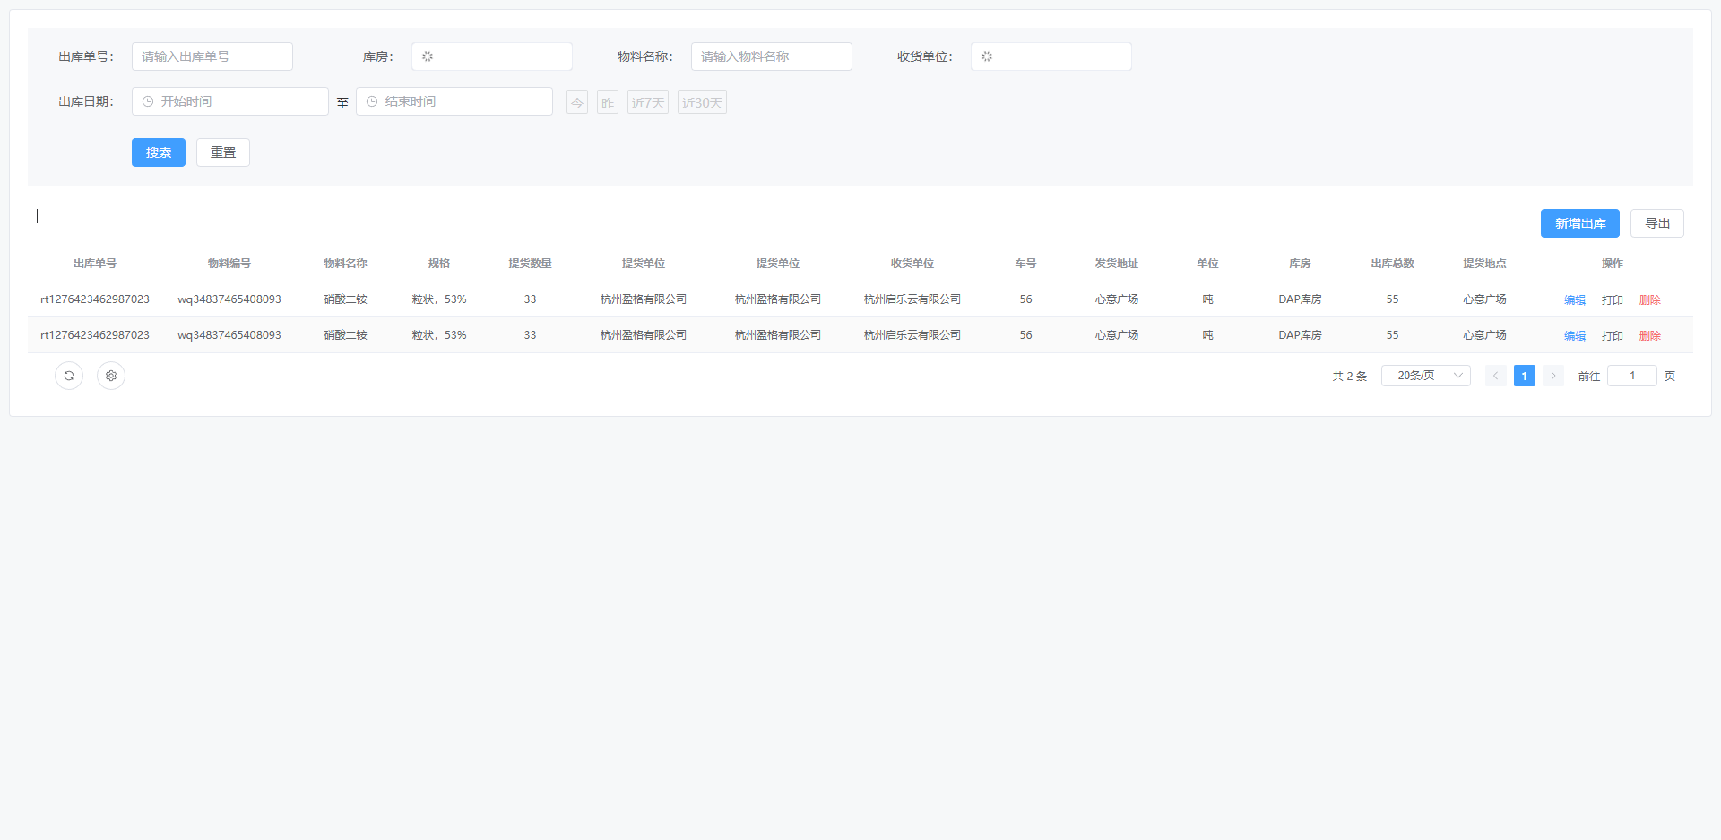
Task: Click the start time clock icon
Action: [x=148, y=101]
